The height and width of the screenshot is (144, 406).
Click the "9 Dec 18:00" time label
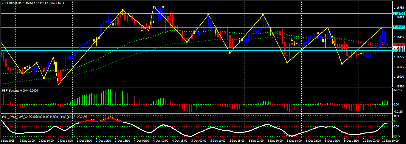pos(352,141)
